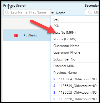The width and height of the screenshot is (100, 103).
Task: Click the Primary Search name input field
Action: click(x=27, y=12)
